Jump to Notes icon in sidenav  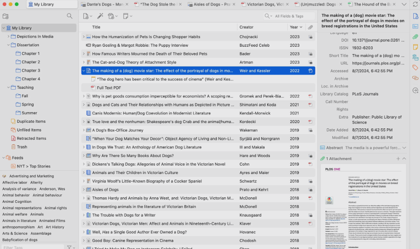click(415, 47)
